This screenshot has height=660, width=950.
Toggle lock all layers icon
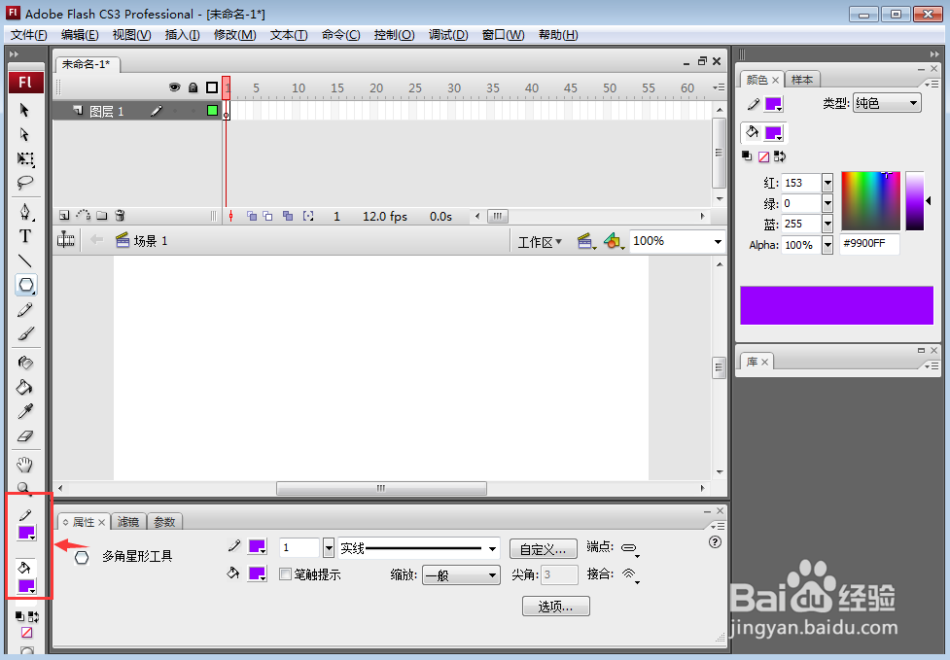click(194, 87)
